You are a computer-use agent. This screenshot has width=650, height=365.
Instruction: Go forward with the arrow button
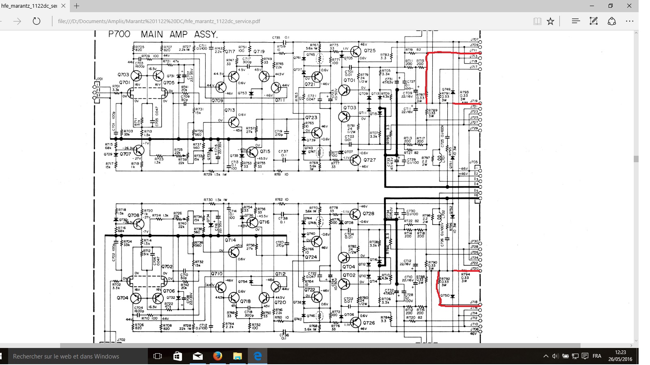[17, 21]
